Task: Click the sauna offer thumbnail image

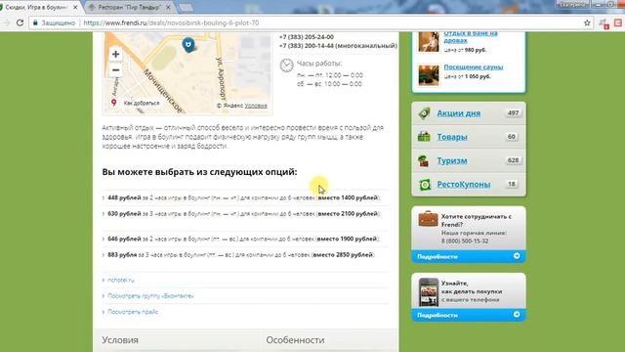Action: 429,75
